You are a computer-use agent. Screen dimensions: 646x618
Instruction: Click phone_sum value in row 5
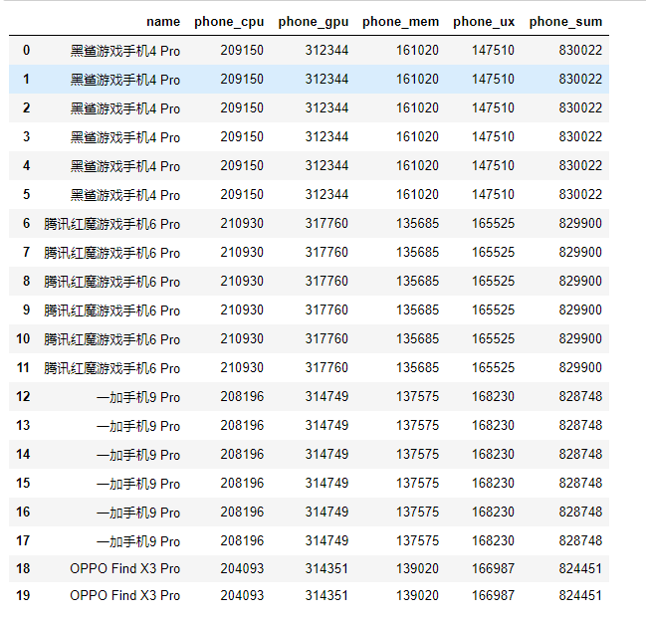click(x=580, y=194)
